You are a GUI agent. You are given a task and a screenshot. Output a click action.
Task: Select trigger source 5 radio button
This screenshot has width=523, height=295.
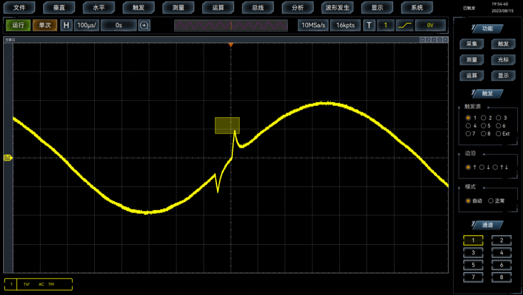click(x=484, y=126)
